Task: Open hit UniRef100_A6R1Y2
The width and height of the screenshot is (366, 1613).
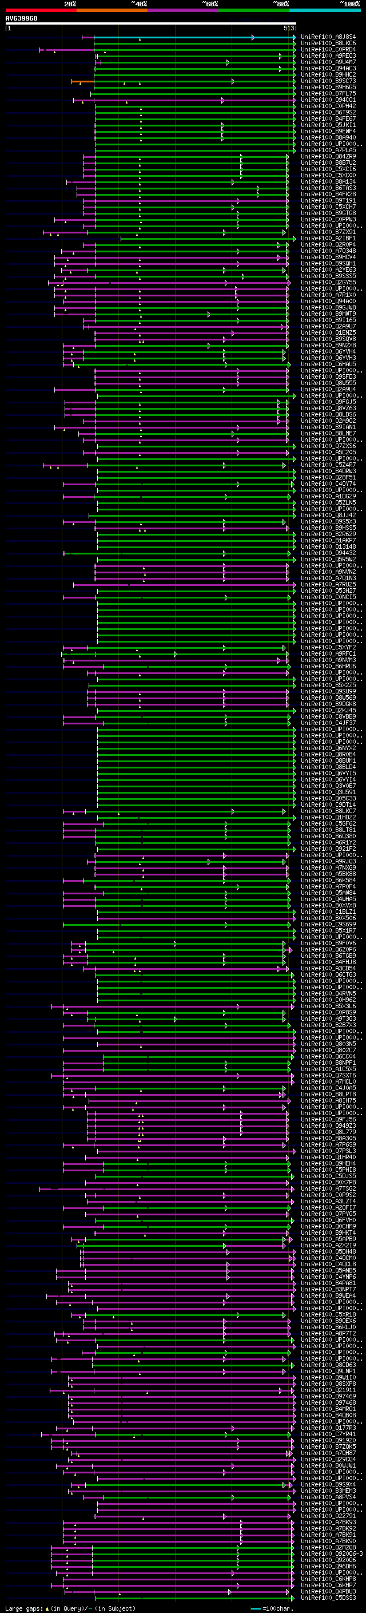Action: pos(328,842)
